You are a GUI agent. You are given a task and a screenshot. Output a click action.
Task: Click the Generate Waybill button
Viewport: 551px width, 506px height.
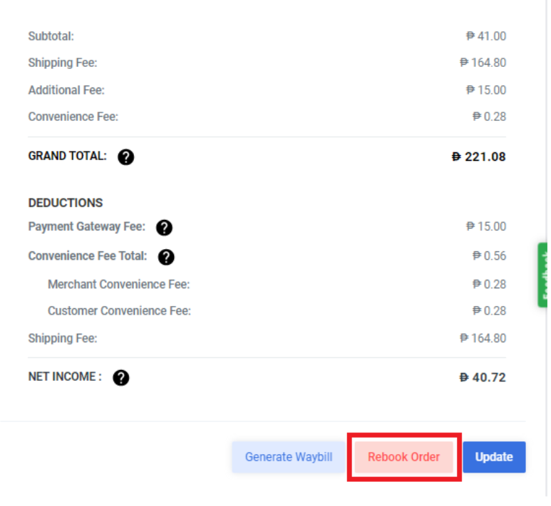(x=289, y=457)
